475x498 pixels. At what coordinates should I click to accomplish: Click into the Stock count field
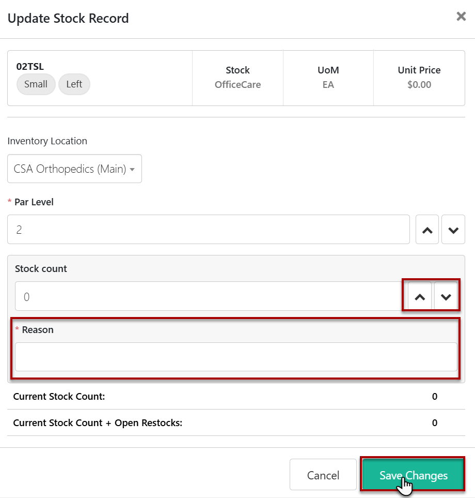(208, 296)
